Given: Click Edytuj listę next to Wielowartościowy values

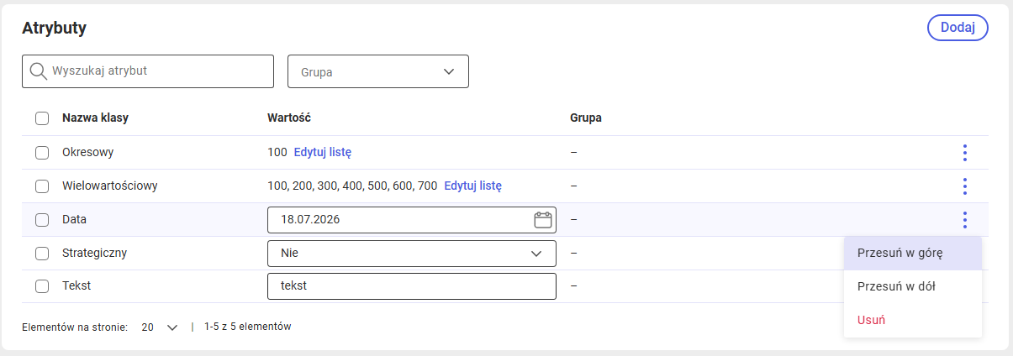Looking at the screenshot, I should pos(473,186).
